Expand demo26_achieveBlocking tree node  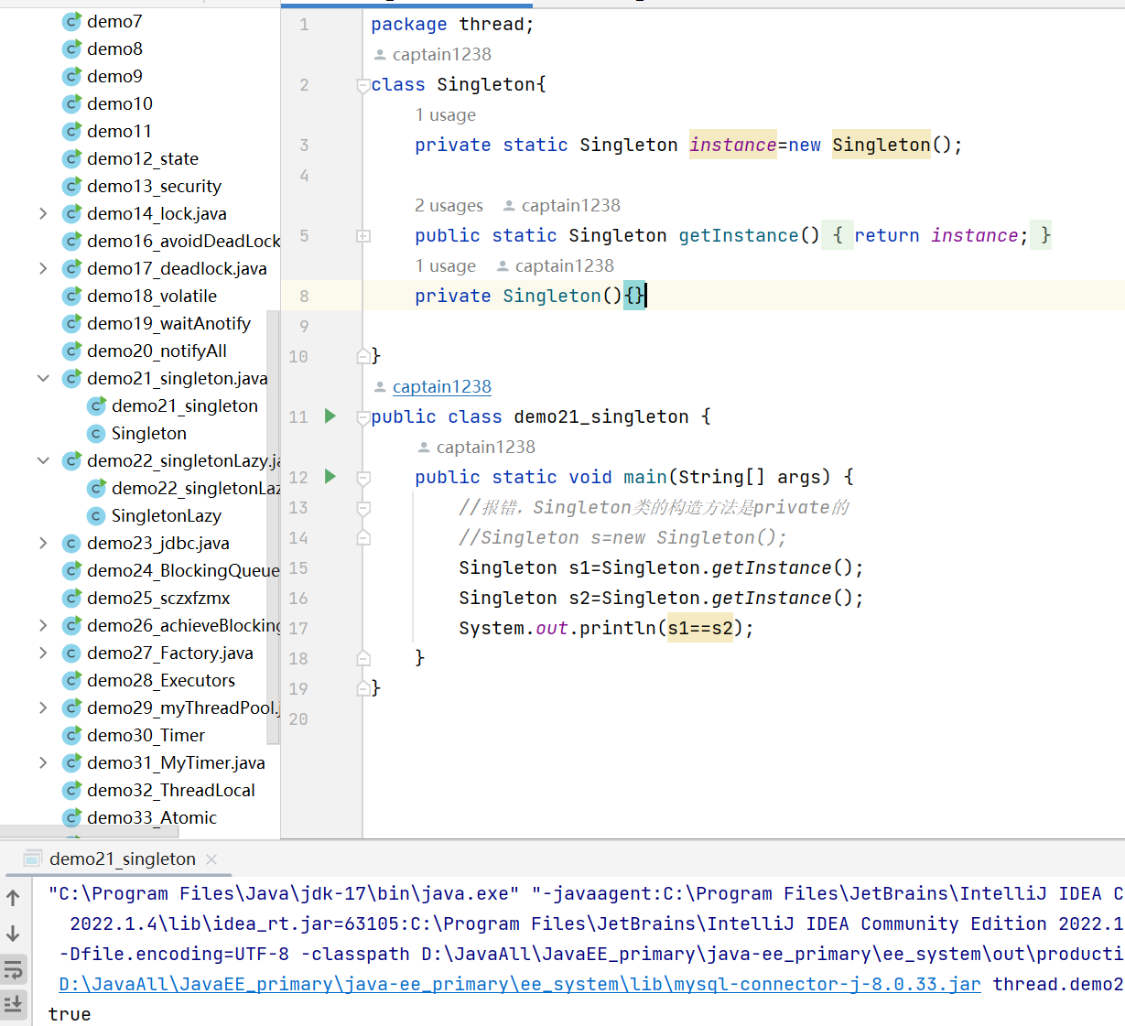43,625
